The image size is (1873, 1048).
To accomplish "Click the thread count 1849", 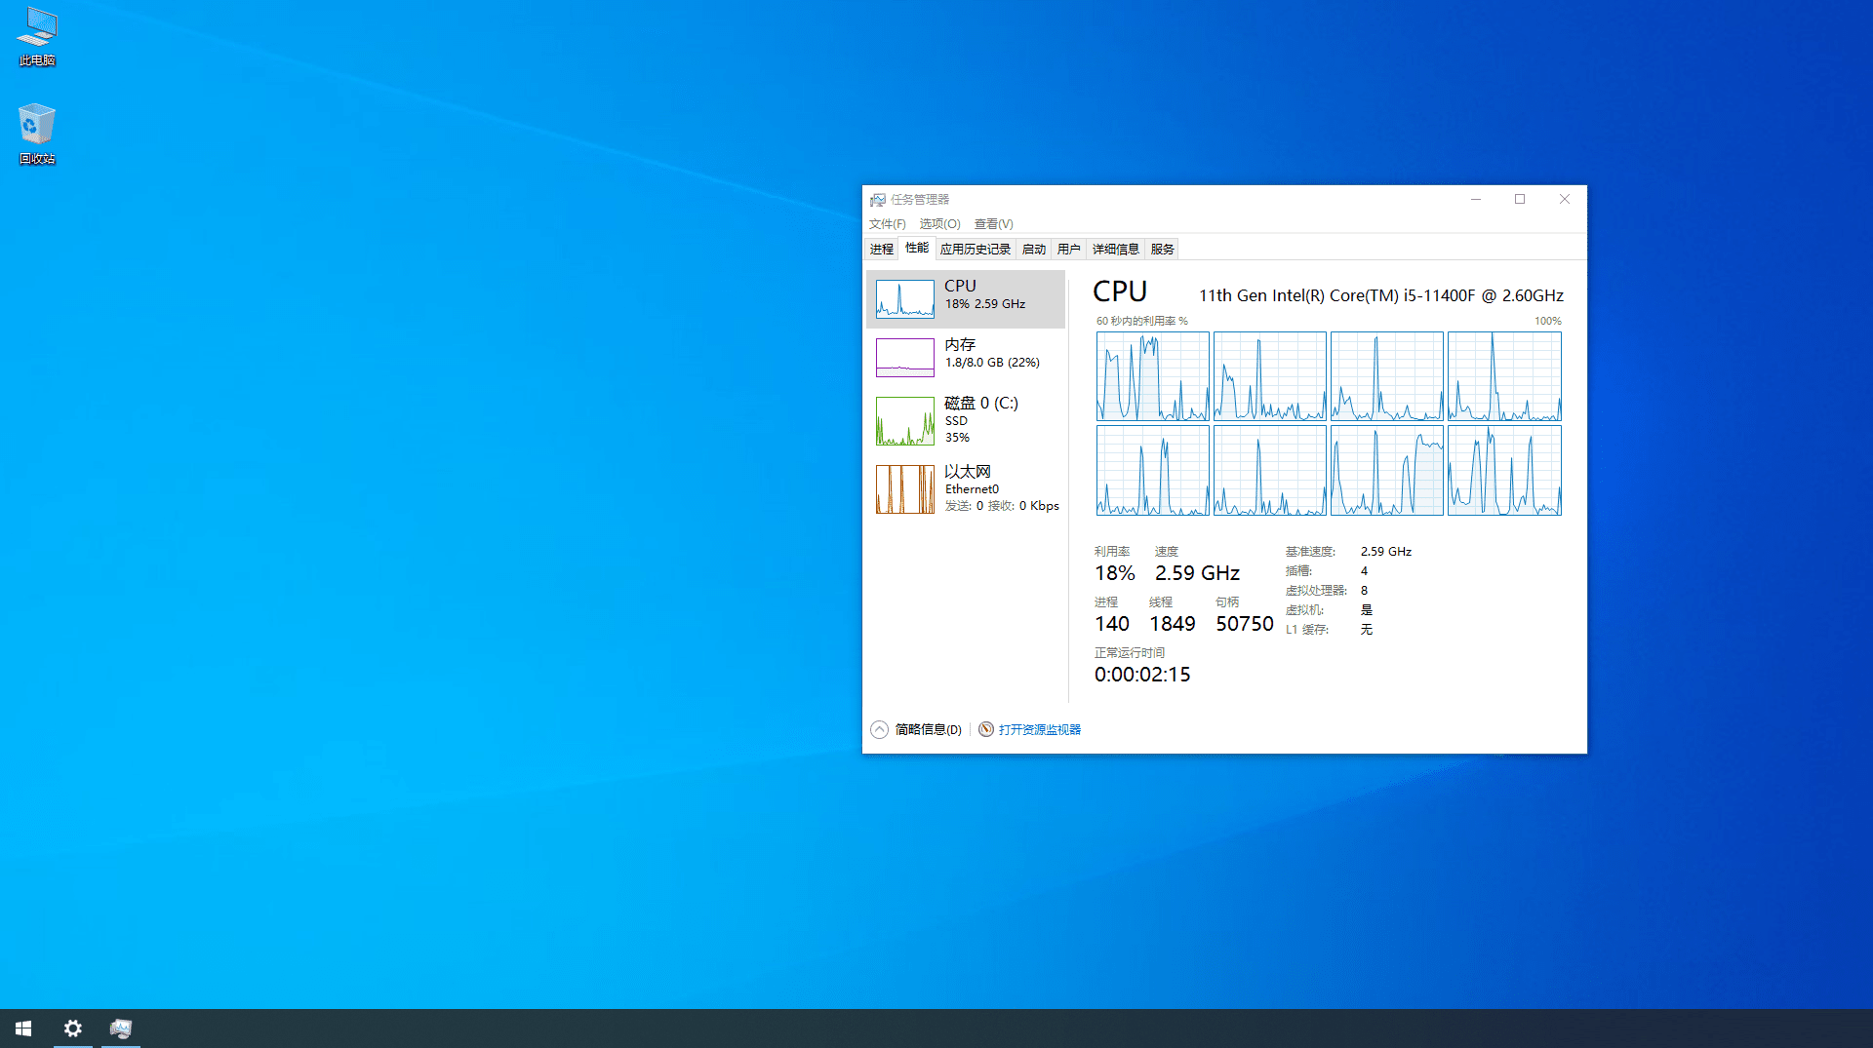I will 1173,624.
